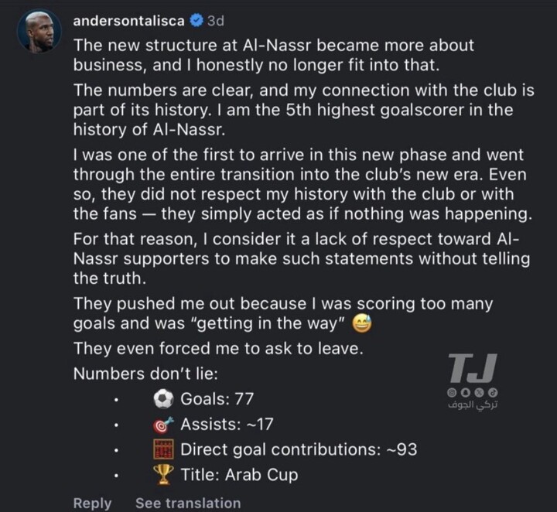Reply to andersontalisca's comment
The image size is (557, 512).
pos(92,503)
